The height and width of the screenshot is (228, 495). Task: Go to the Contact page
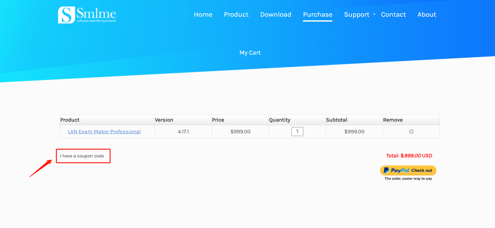click(x=393, y=15)
